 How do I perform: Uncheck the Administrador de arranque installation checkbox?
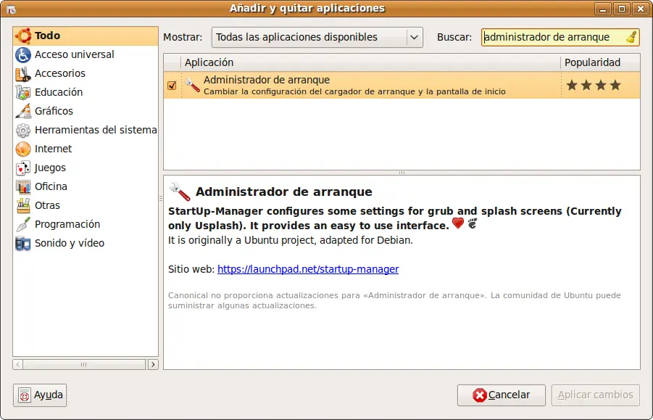(171, 84)
